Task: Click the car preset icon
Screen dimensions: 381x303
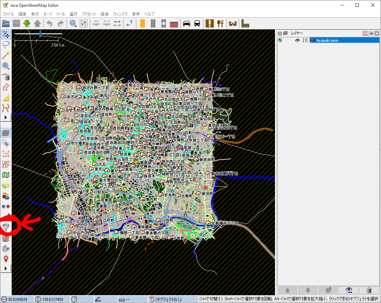Action: pos(186,23)
